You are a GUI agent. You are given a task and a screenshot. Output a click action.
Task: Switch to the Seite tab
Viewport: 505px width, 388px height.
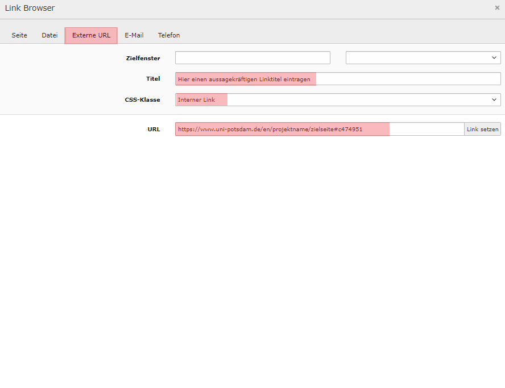pos(19,35)
